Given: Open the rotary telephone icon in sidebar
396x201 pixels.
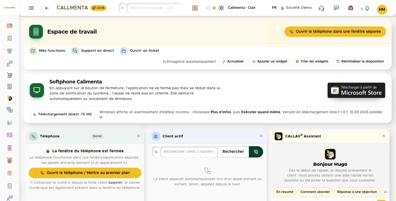Looking at the screenshot, I should click(x=10, y=51).
